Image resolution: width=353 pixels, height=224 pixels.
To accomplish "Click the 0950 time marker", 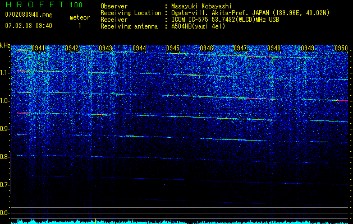I will 341,48.
